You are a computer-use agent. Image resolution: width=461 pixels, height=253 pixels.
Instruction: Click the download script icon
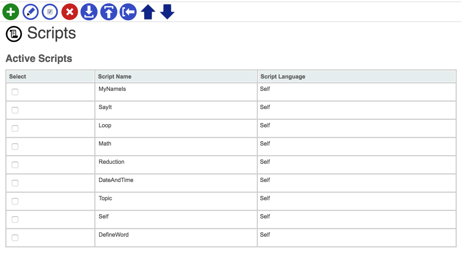pyautogui.click(x=89, y=12)
